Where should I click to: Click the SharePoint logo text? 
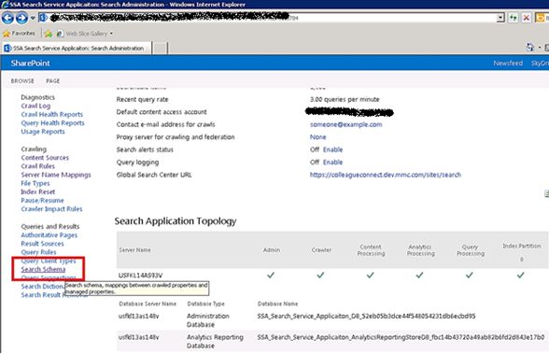tap(30, 63)
